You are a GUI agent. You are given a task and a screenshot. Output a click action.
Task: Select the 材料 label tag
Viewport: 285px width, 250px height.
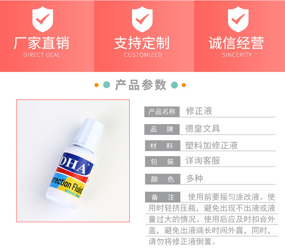click(162, 146)
